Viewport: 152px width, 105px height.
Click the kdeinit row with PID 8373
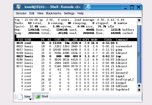coord(76,66)
